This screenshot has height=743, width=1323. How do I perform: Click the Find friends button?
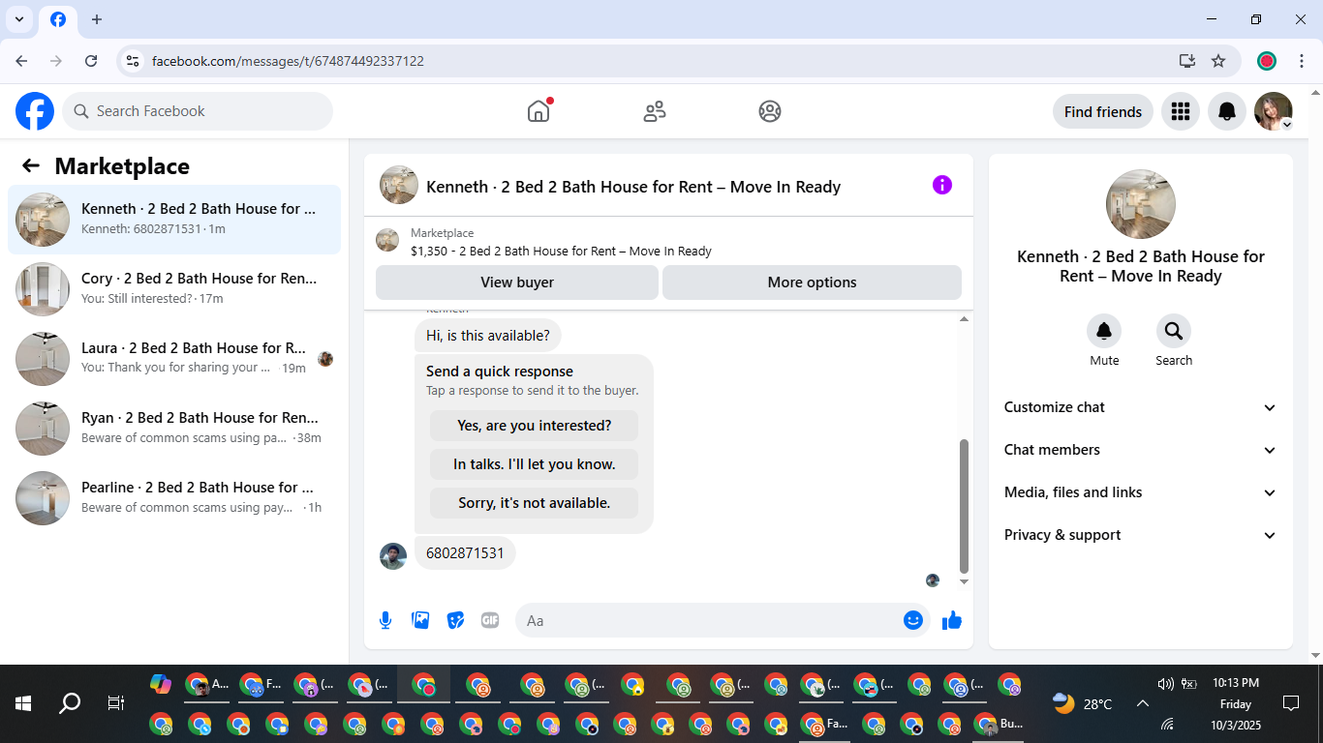(x=1103, y=111)
